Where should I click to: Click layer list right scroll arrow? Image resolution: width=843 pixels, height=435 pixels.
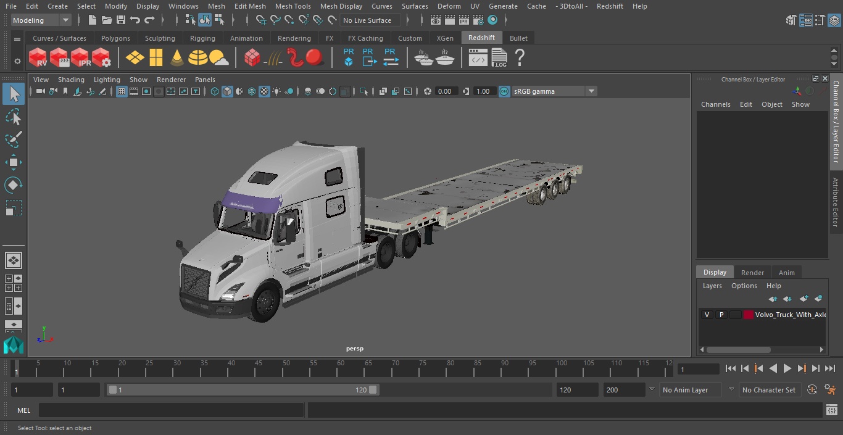click(x=821, y=349)
